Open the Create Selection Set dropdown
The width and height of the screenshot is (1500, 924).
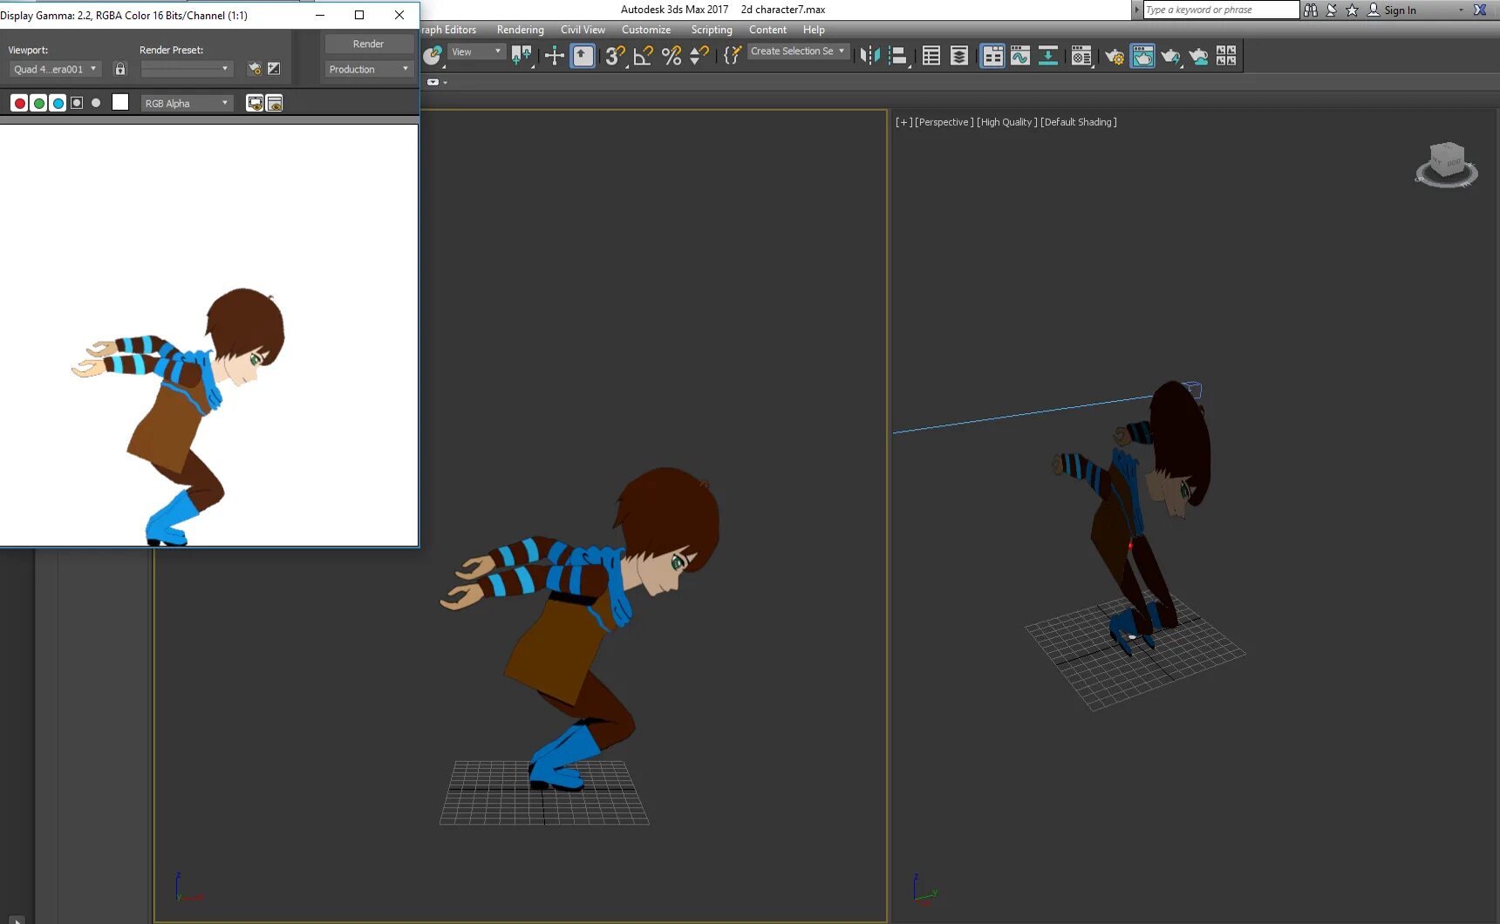[x=798, y=51]
